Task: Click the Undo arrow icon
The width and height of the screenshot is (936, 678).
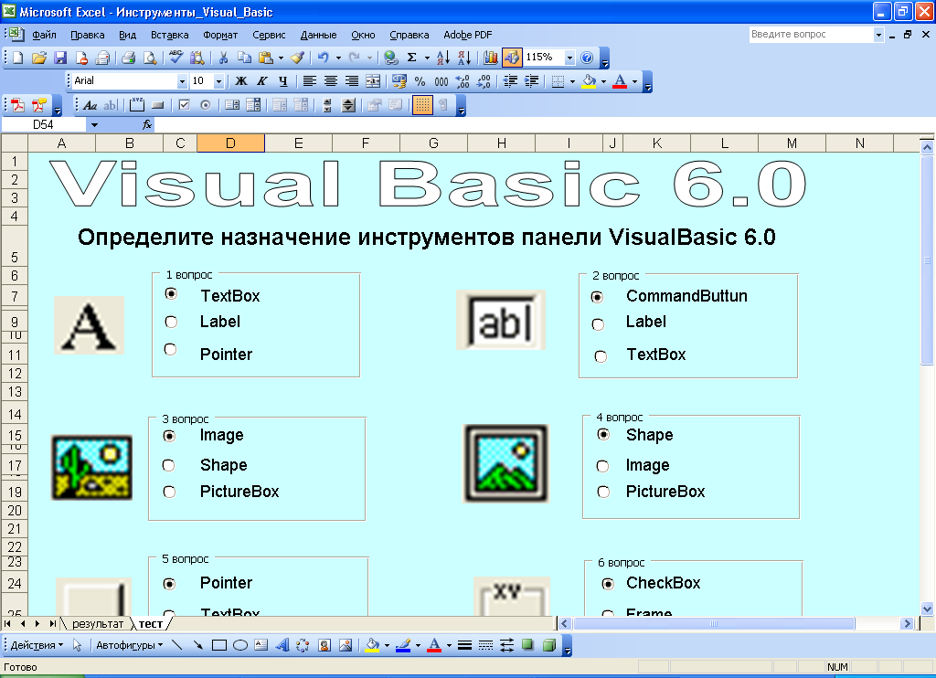Action: (323, 58)
